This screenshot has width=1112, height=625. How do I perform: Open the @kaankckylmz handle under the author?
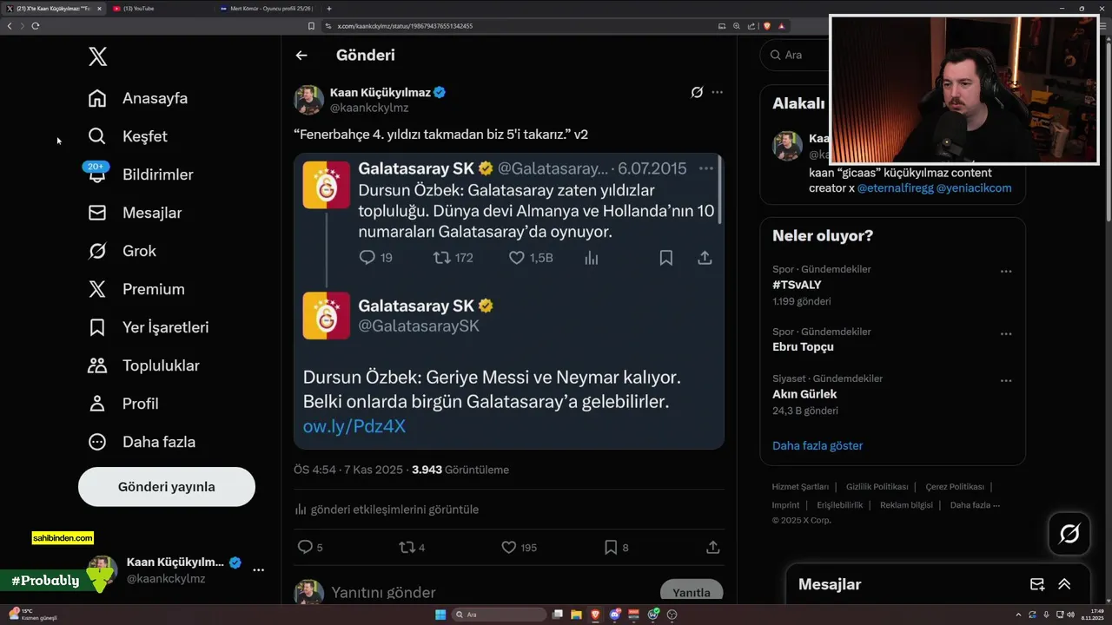click(x=369, y=108)
